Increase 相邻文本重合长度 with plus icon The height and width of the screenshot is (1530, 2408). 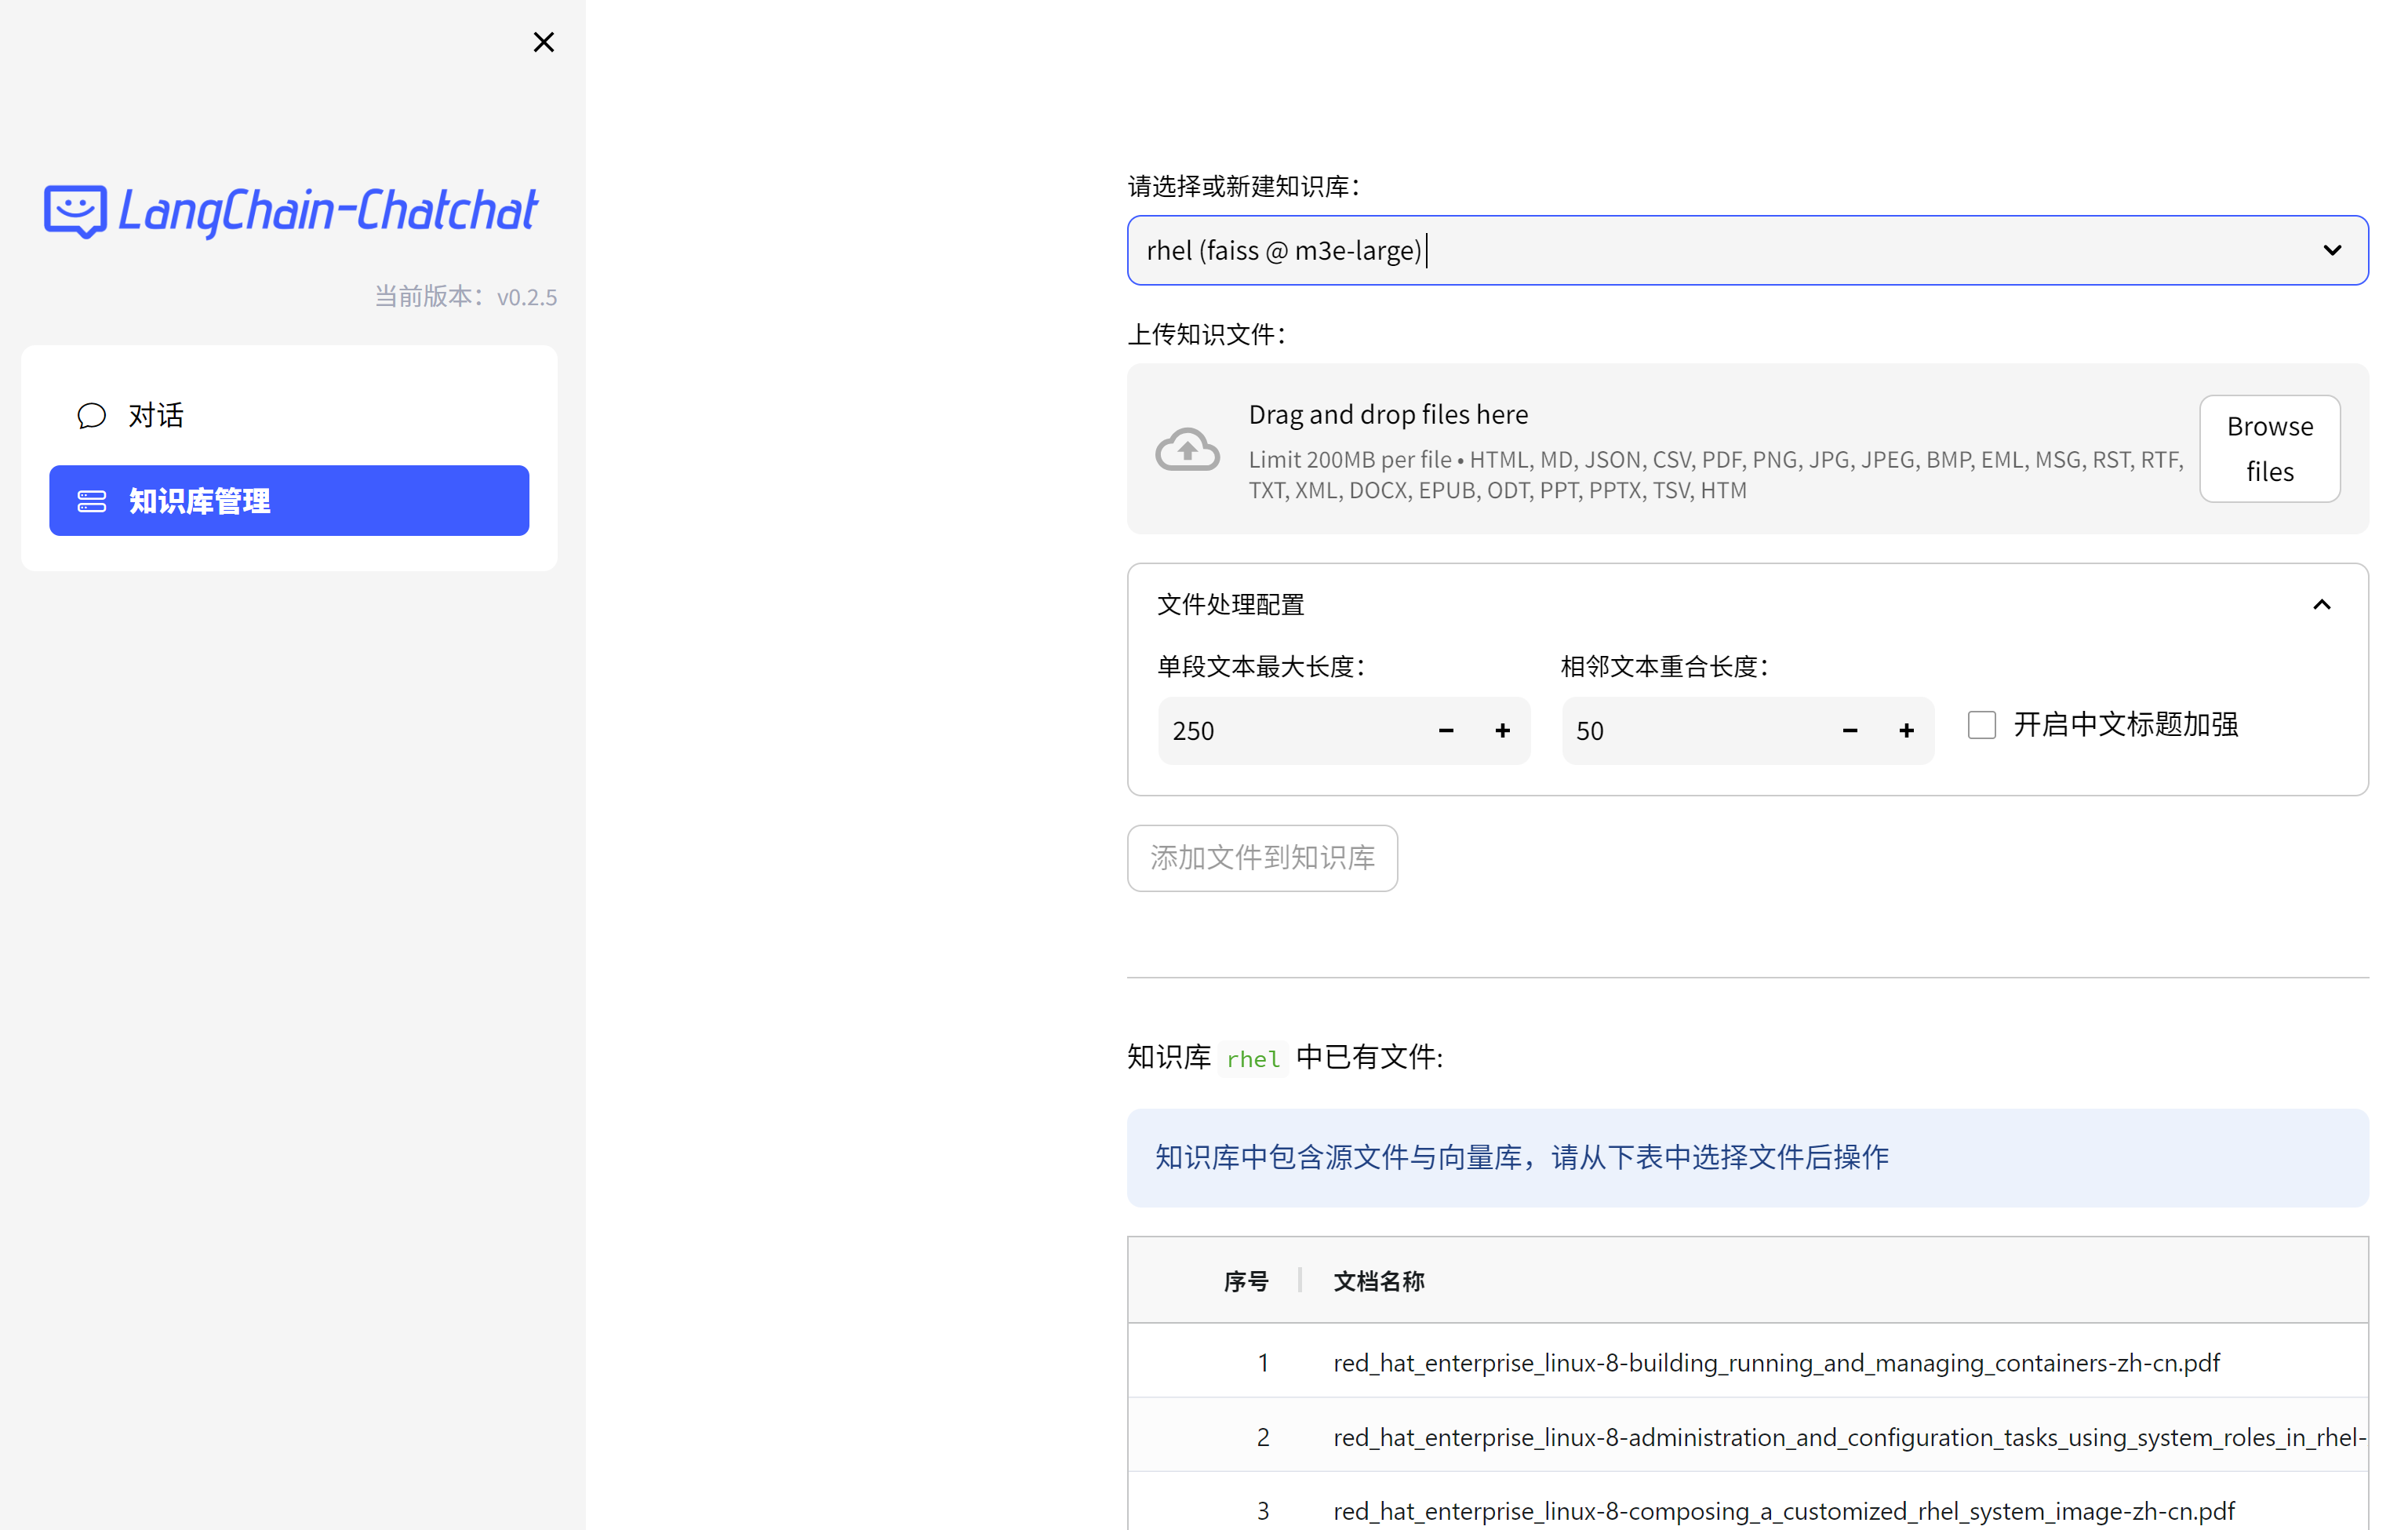click(1906, 731)
